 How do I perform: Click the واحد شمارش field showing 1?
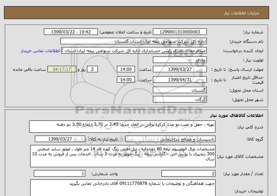(x=59, y=174)
